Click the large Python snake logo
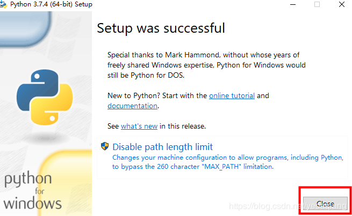 coord(45,97)
